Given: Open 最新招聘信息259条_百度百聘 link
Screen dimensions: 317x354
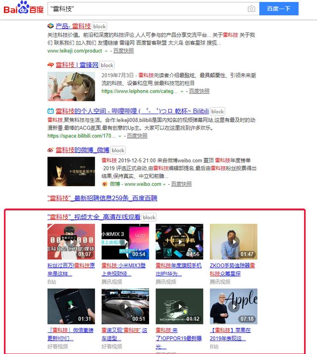Looking at the screenshot, I should click(x=102, y=198).
